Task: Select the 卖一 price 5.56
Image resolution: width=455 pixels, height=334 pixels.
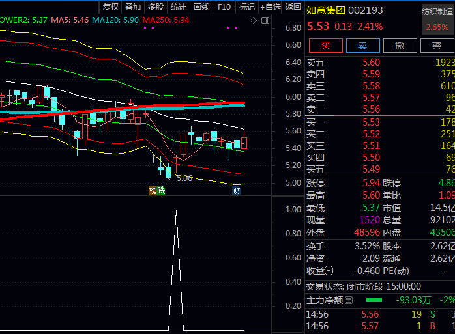Action: click(x=371, y=109)
